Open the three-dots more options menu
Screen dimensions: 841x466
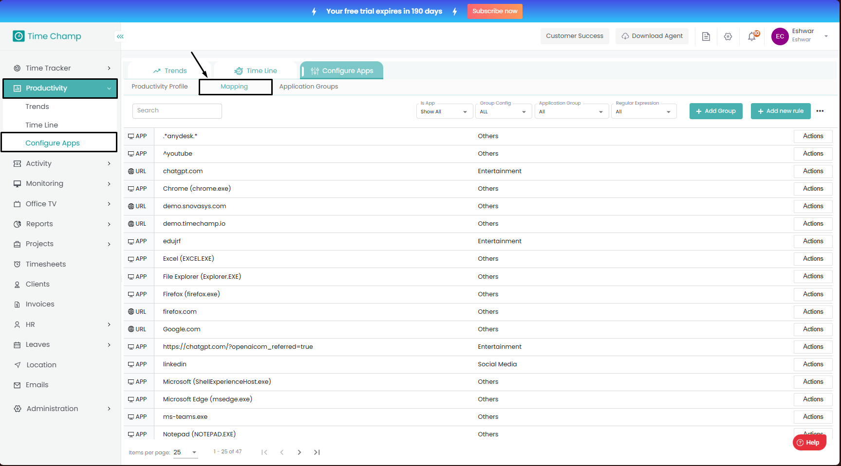click(820, 111)
